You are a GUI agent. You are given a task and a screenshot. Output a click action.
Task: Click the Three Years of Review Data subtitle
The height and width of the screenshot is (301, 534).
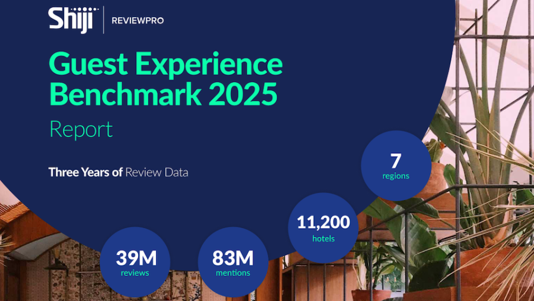118,172
